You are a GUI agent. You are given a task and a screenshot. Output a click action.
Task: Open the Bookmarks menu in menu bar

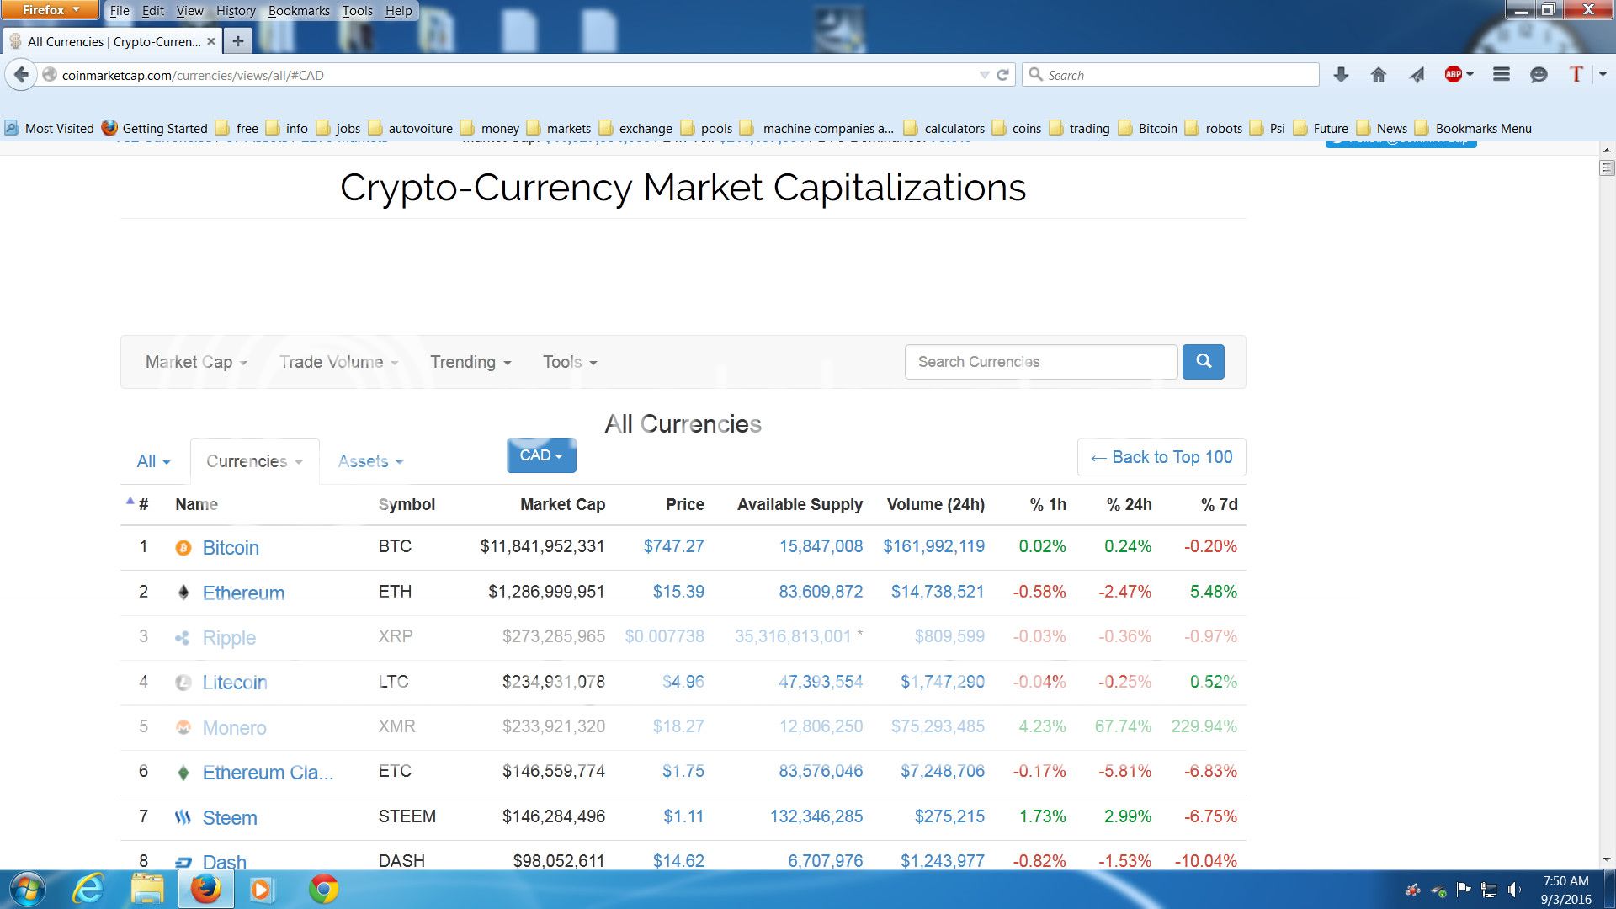(x=299, y=11)
